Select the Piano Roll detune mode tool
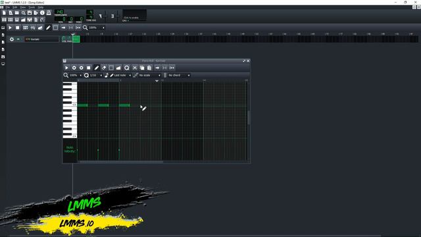This screenshot has height=237, width=421. click(x=118, y=68)
